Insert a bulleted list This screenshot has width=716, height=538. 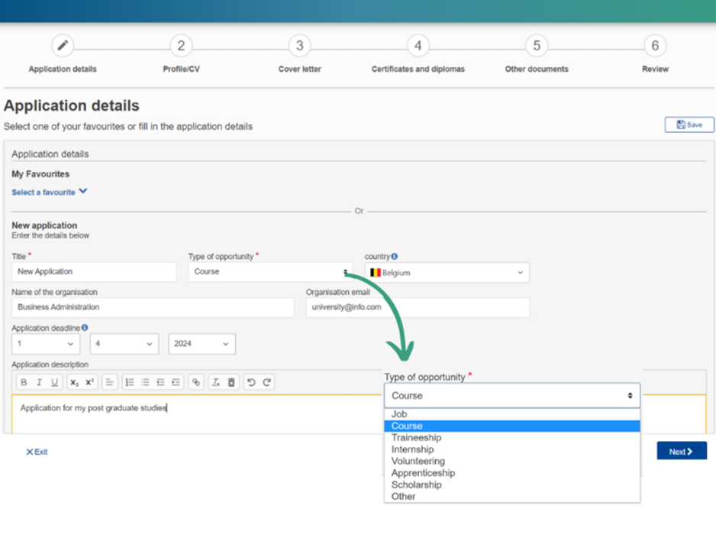coord(145,382)
